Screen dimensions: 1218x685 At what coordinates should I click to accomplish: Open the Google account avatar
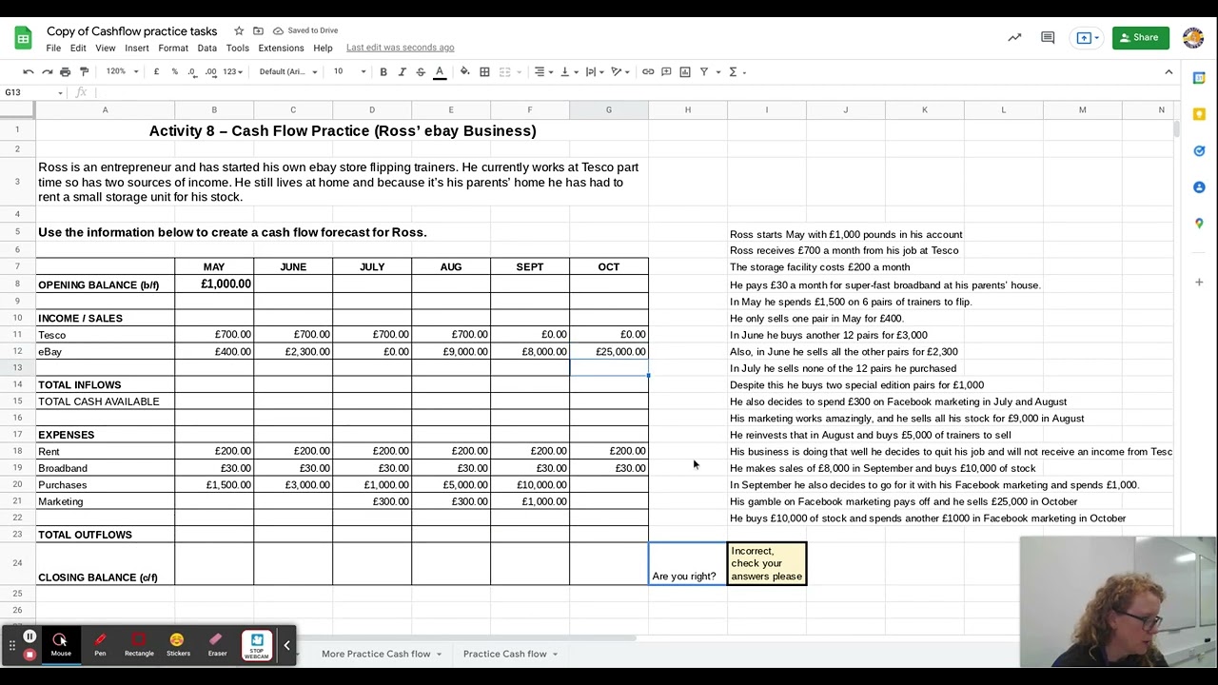point(1193,38)
